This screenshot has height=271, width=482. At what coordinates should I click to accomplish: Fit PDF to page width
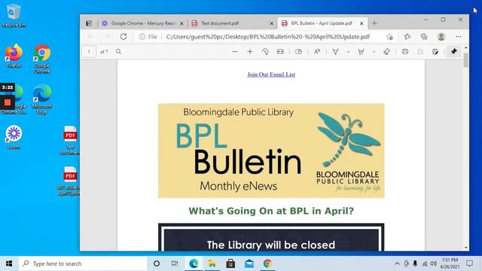pyautogui.click(x=280, y=52)
